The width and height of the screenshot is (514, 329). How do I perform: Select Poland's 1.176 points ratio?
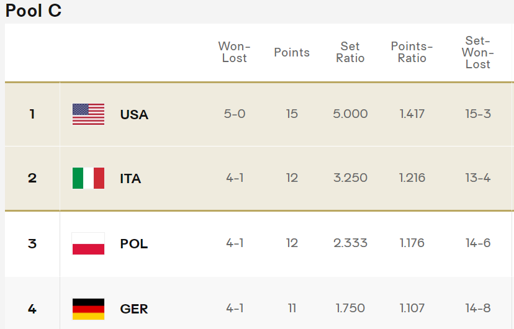pyautogui.click(x=412, y=243)
